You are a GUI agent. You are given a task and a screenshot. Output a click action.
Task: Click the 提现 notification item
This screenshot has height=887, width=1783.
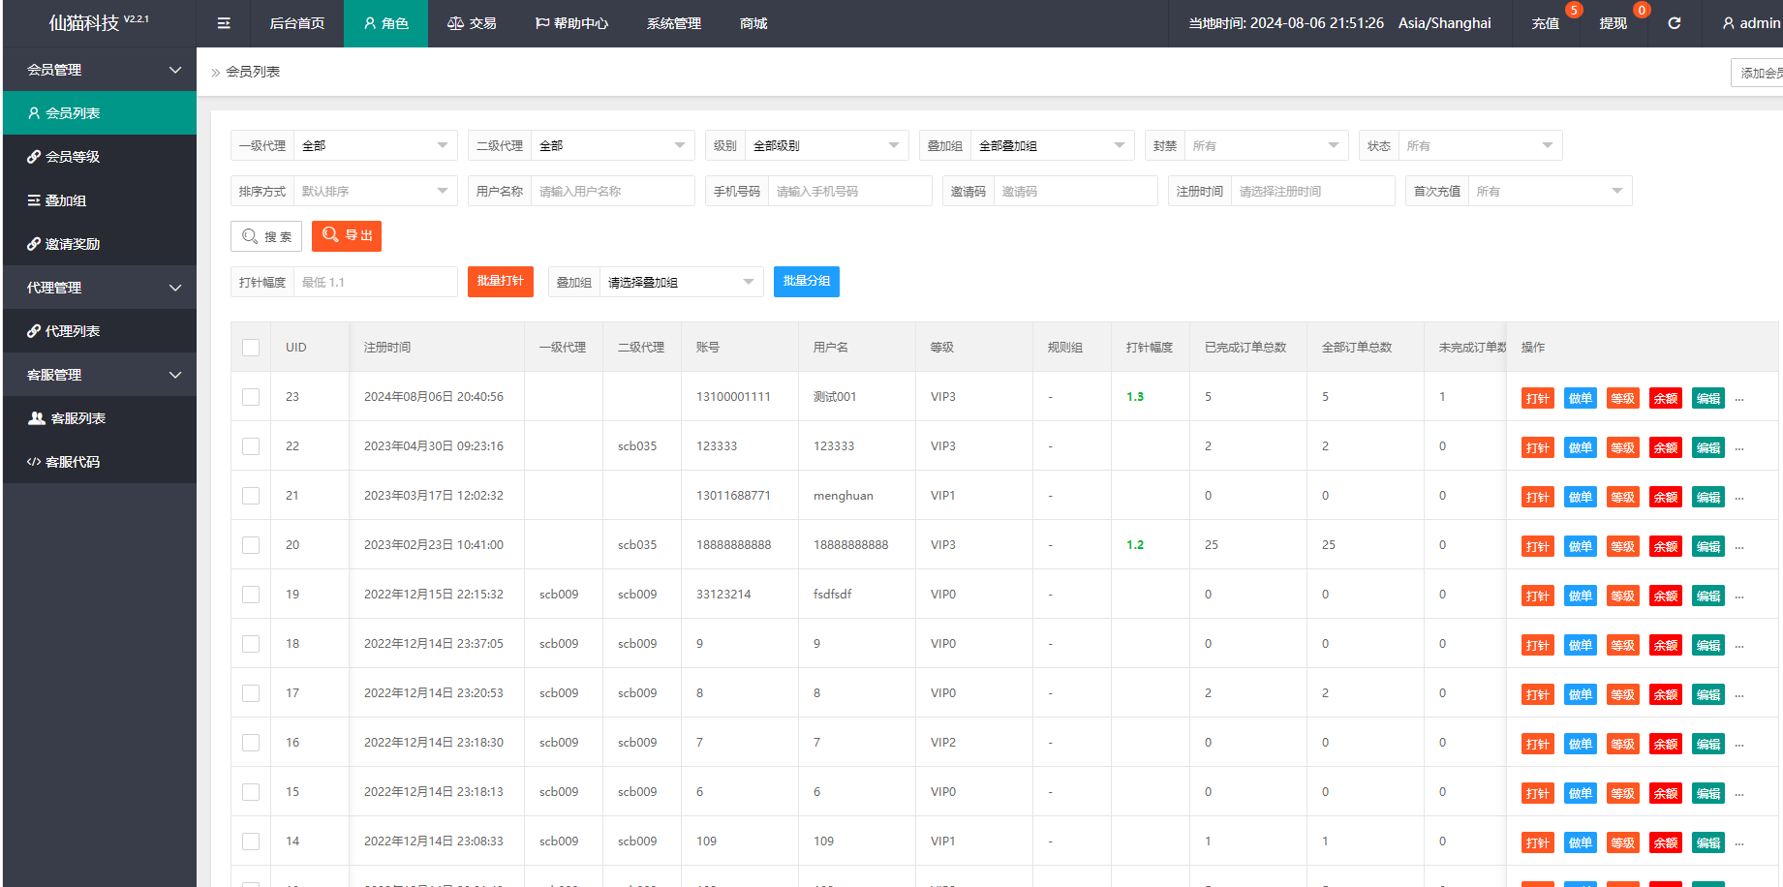[x=1614, y=23]
